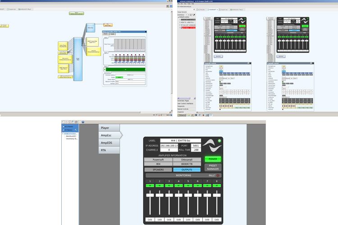Image resolution: width=338 pixels, height=225 pixels.
Task: Select the blue mixer block in schematic
Action: [x=78, y=59]
